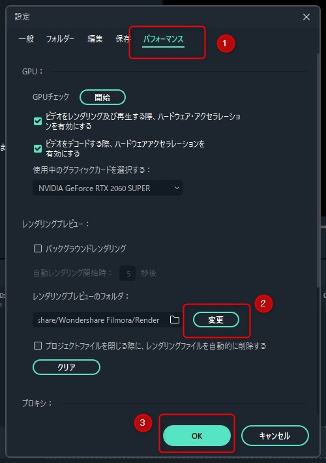Confirm settings with OK button
The image size is (326, 463).
(197, 436)
